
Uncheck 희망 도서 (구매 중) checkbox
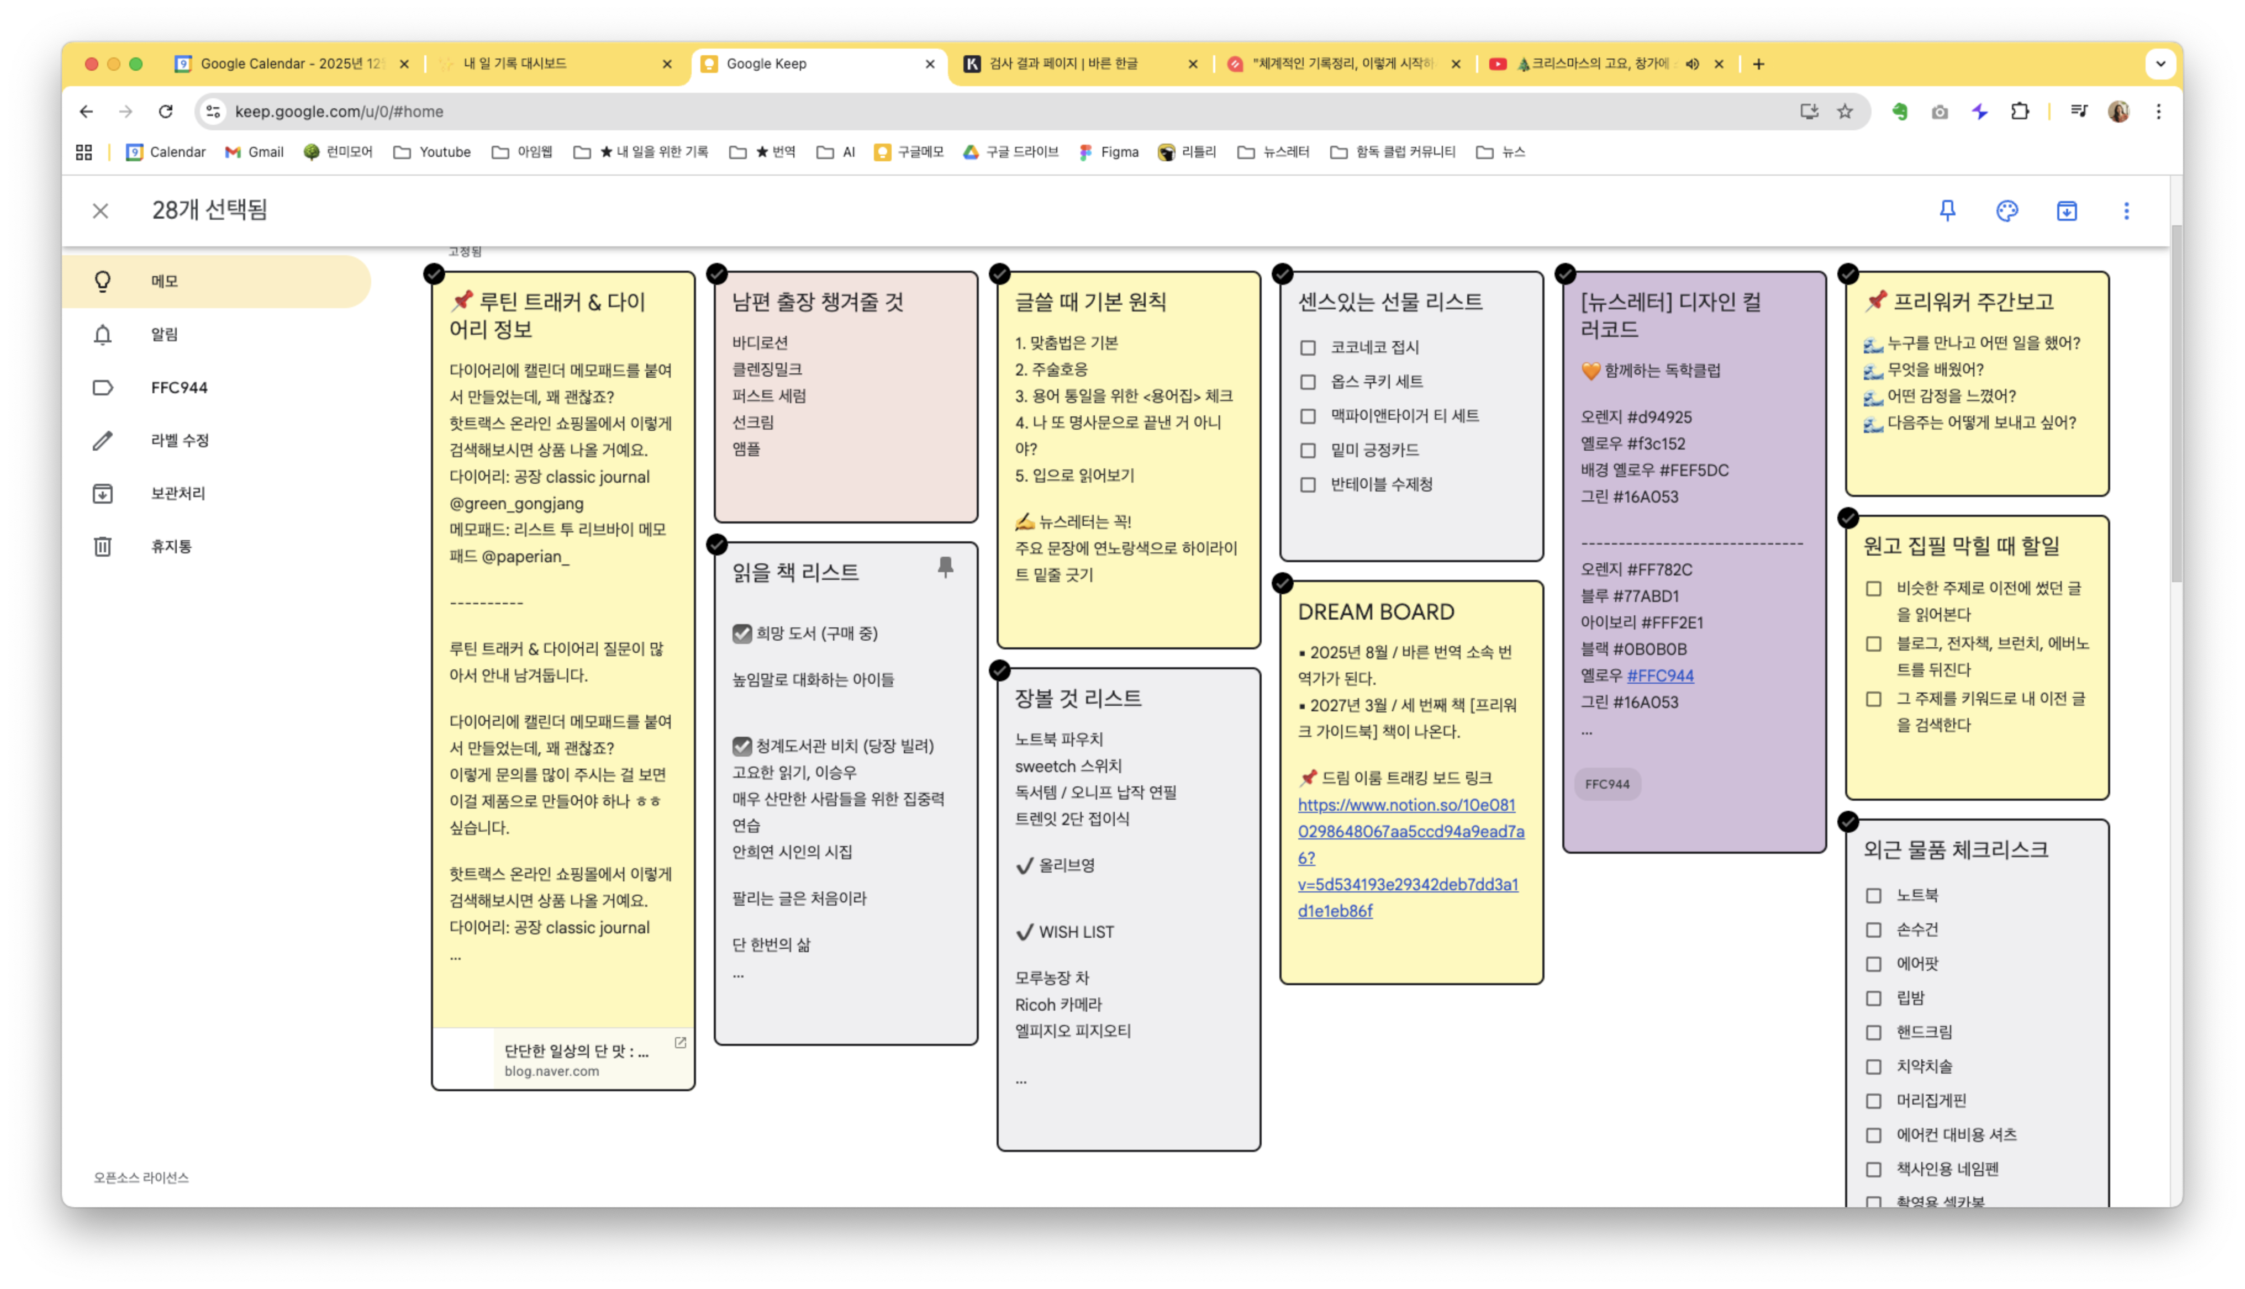pyautogui.click(x=742, y=634)
